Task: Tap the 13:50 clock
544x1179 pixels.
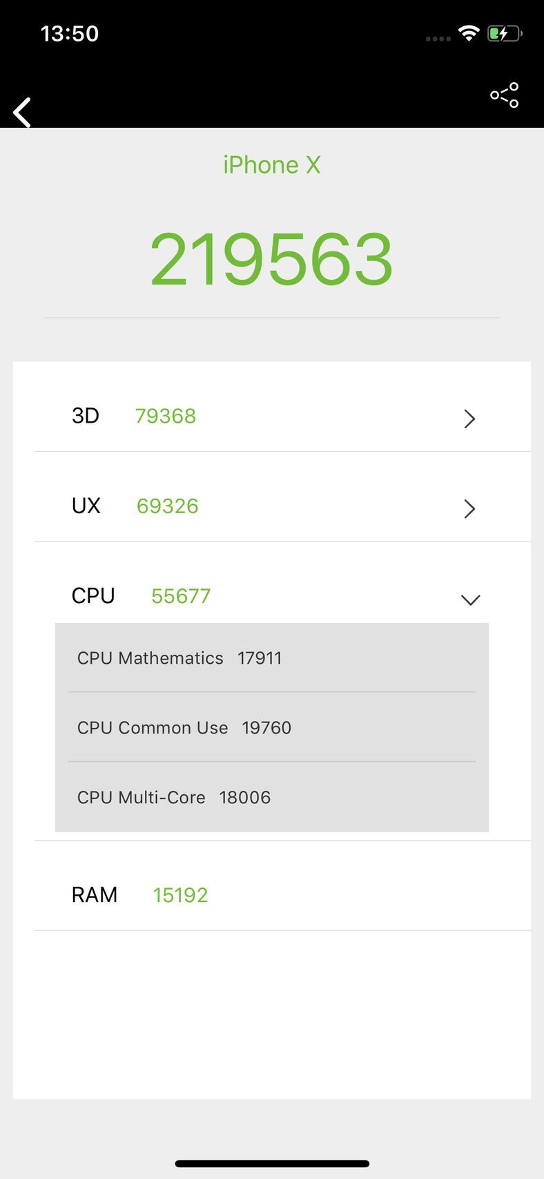Action: (x=70, y=33)
